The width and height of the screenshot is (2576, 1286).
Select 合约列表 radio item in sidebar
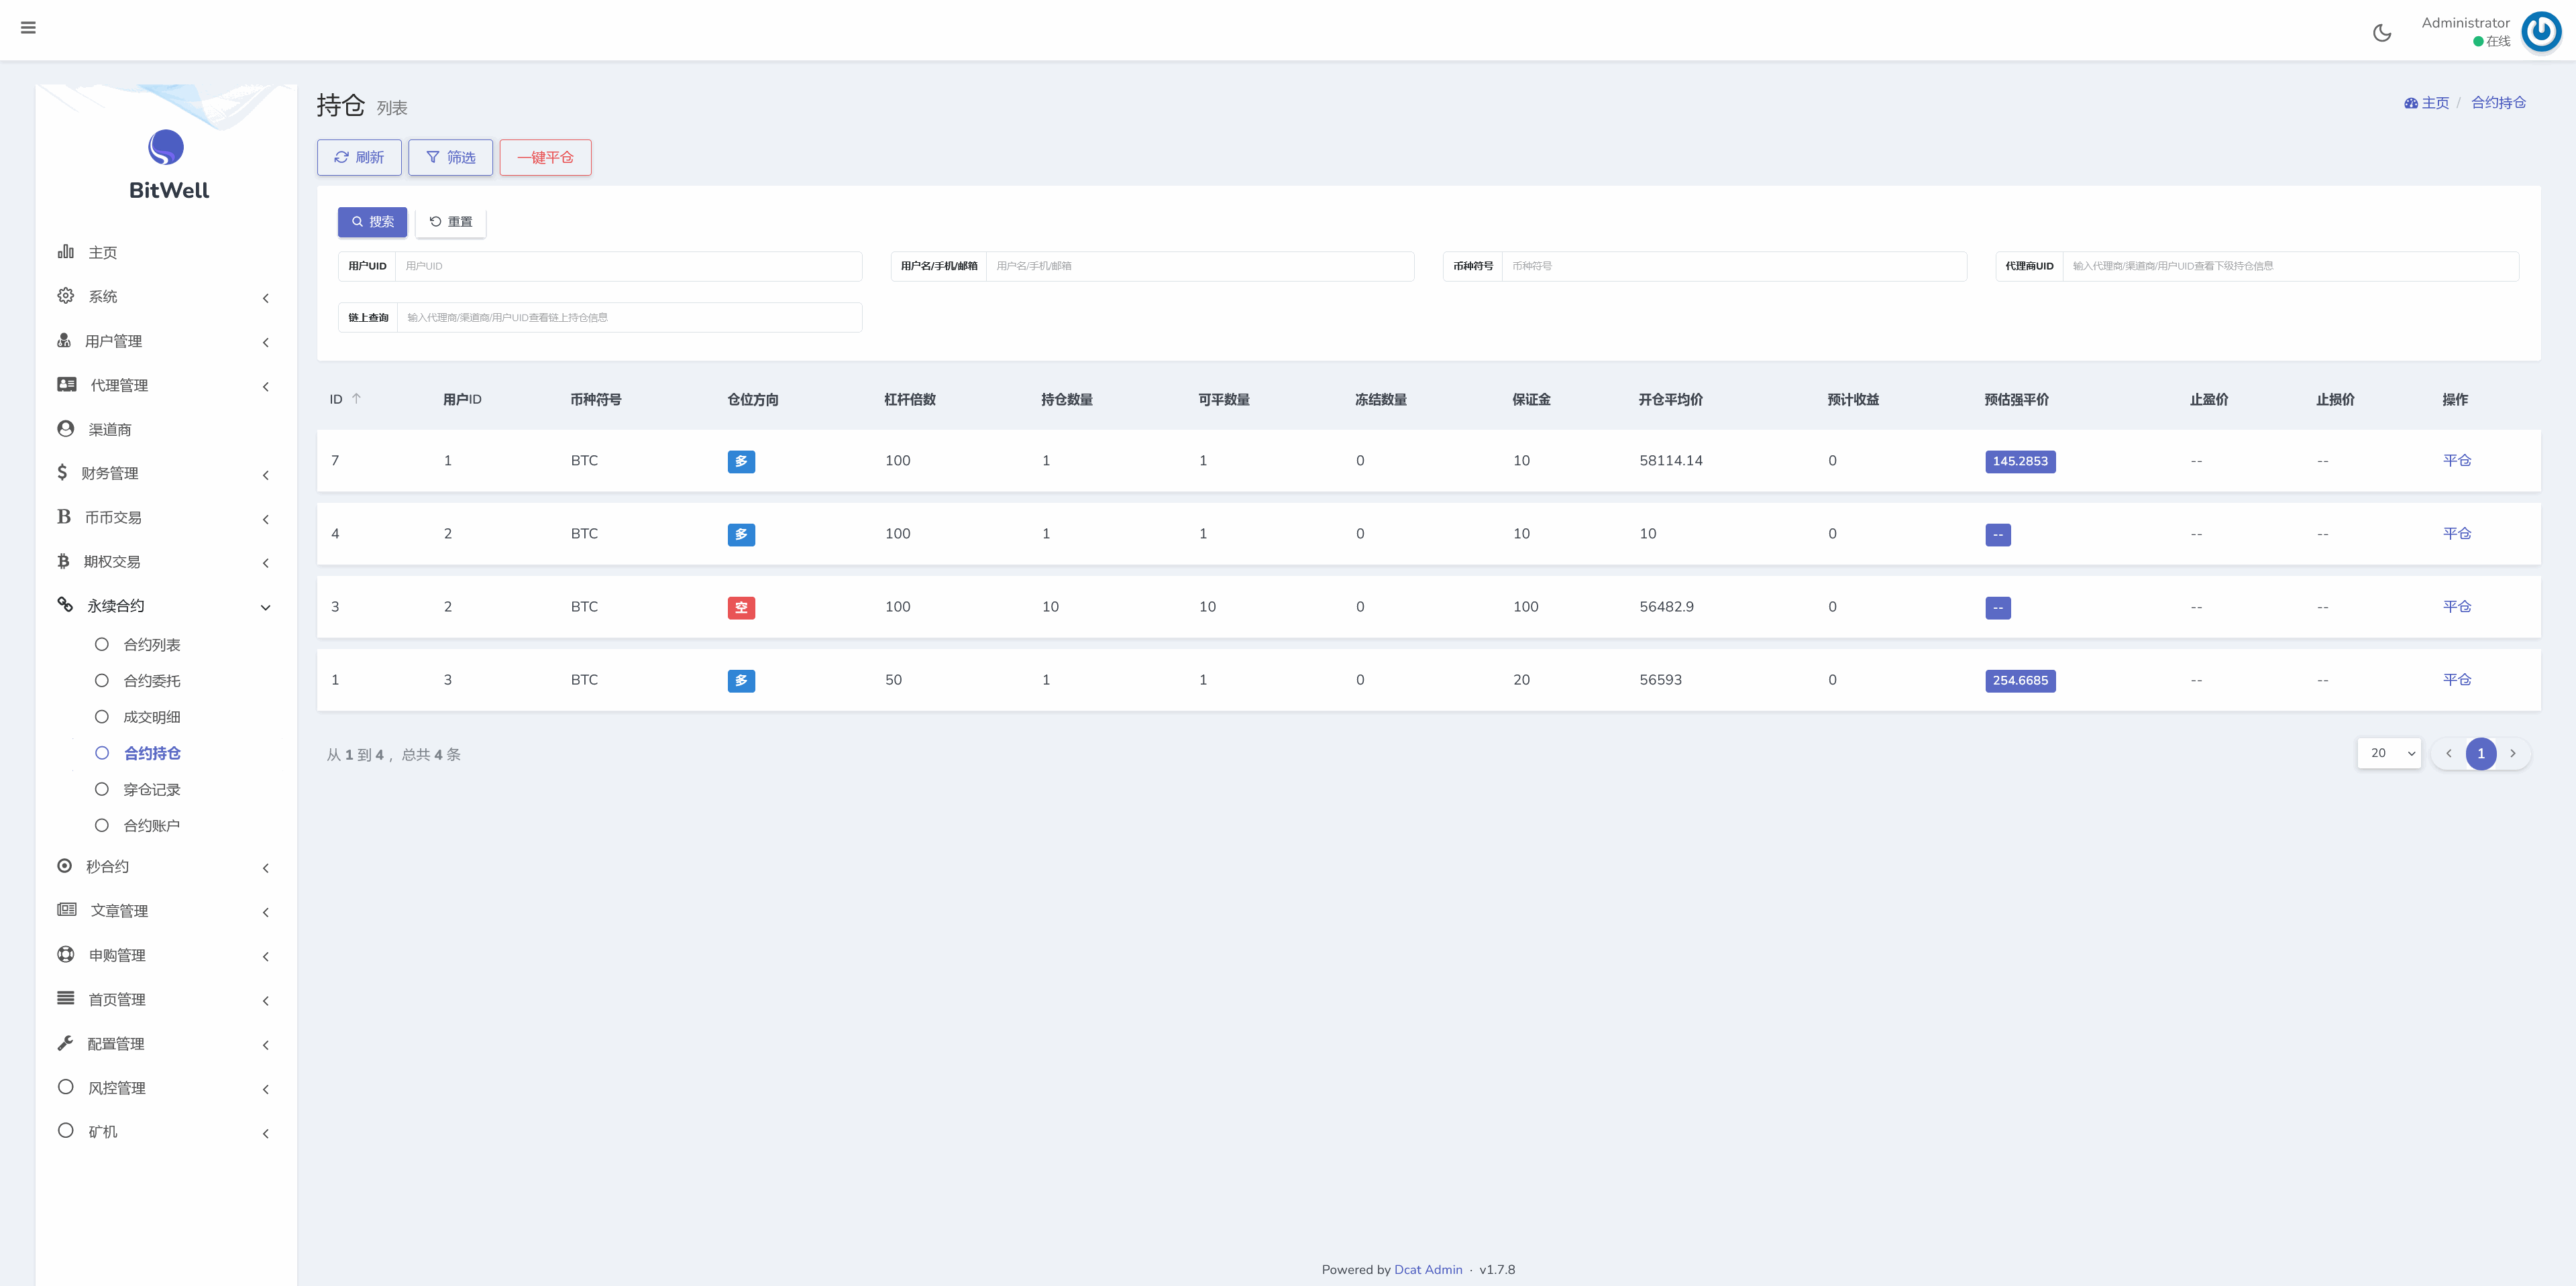tap(151, 644)
